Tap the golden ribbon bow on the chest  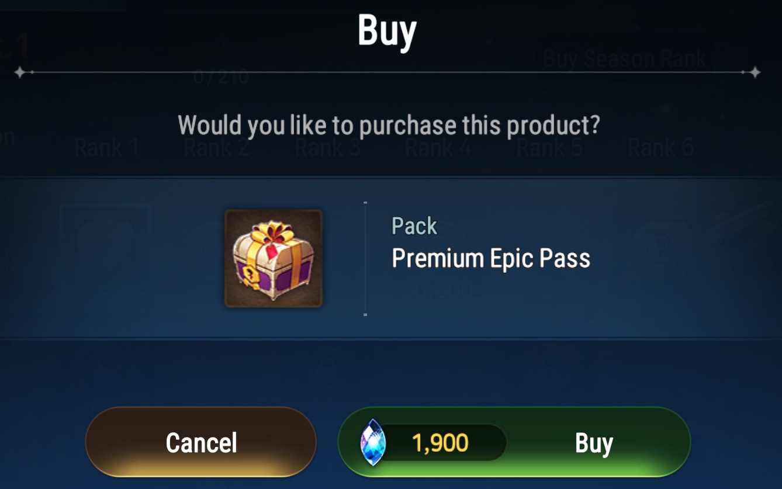click(x=271, y=233)
